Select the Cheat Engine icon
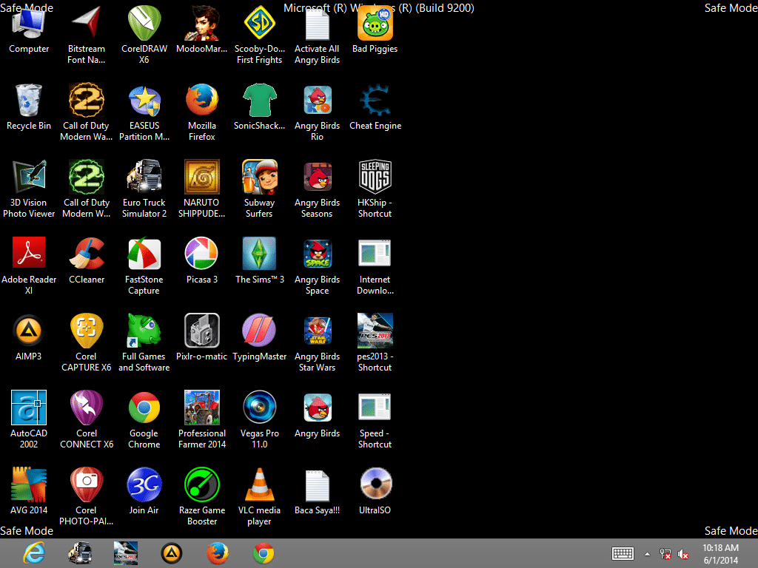758x568 pixels. coord(375,100)
